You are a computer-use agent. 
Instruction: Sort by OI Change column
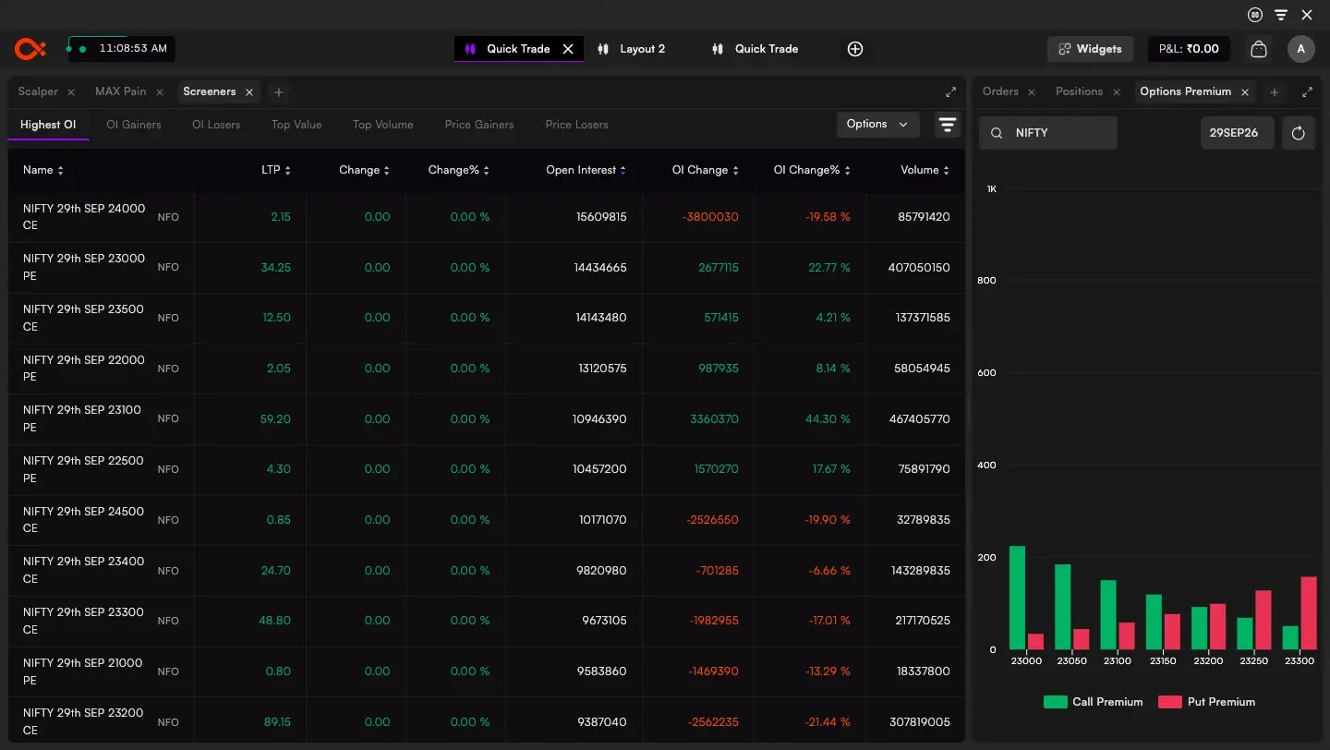(x=707, y=170)
